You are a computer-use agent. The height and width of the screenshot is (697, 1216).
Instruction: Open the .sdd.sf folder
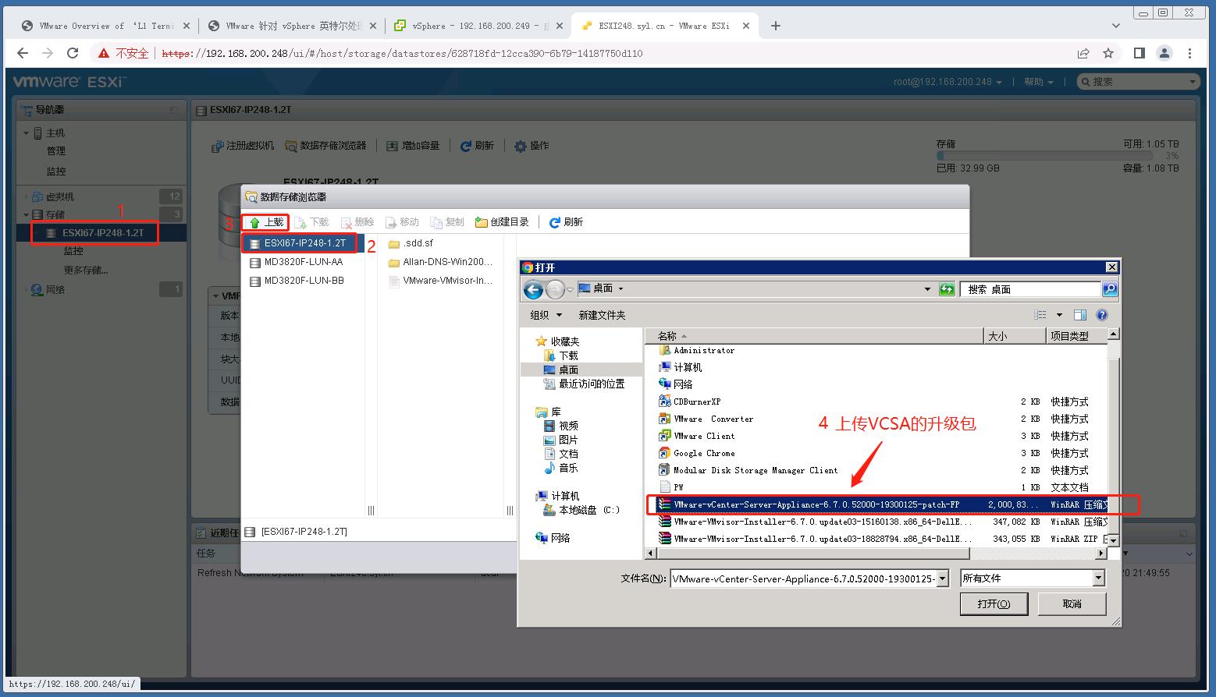click(x=411, y=243)
